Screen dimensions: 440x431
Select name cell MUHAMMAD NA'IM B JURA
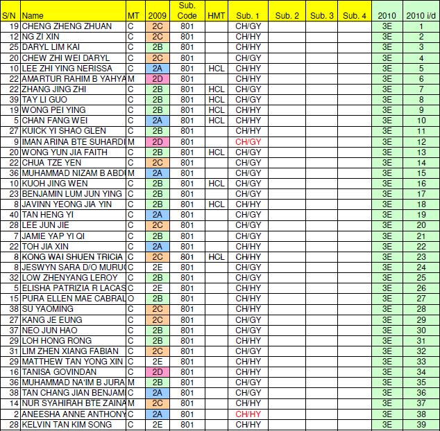(x=73, y=382)
